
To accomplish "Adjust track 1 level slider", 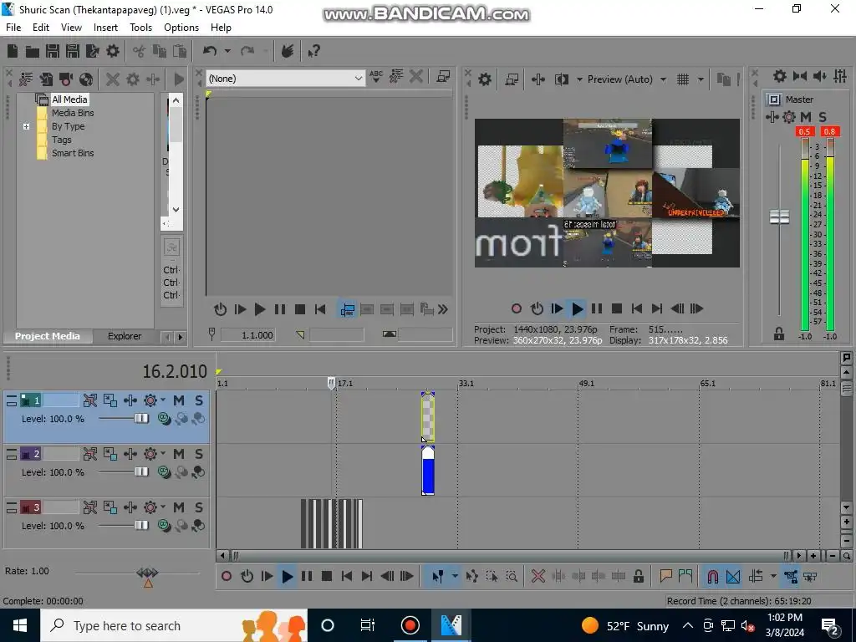I will pos(141,418).
